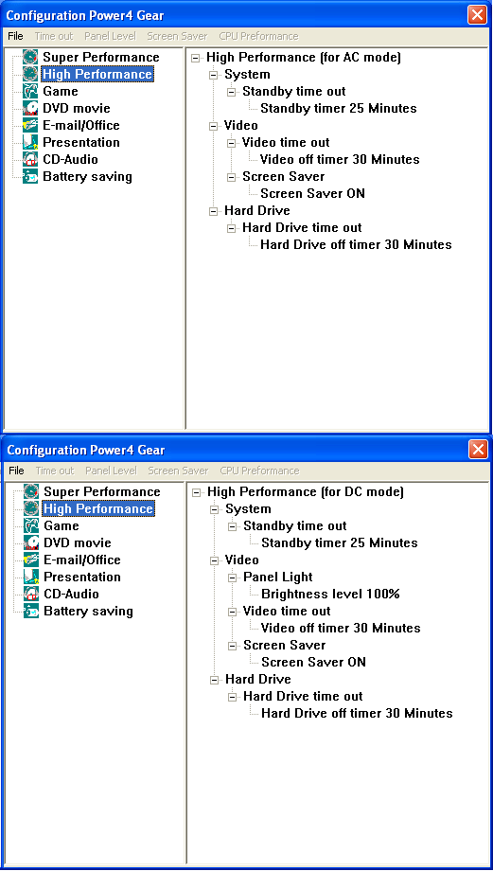Click Screen Saver menu in bottom window
The image size is (493, 871).
coord(178,471)
